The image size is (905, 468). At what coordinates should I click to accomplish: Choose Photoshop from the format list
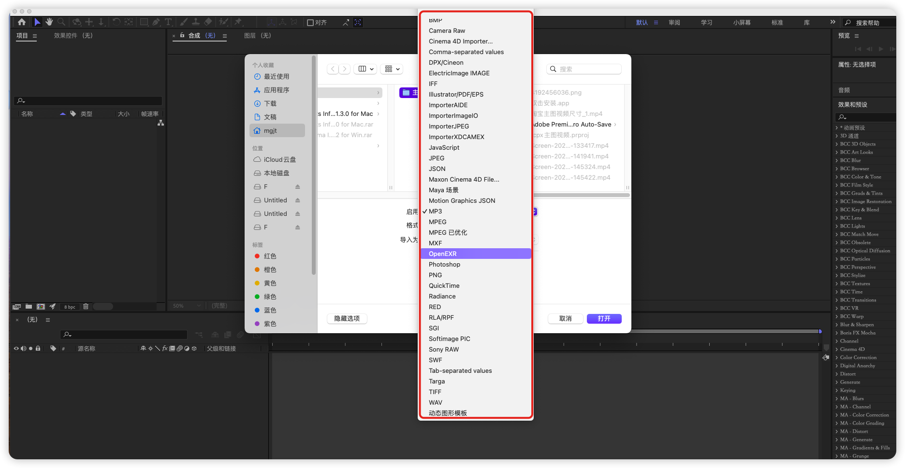tap(476, 264)
